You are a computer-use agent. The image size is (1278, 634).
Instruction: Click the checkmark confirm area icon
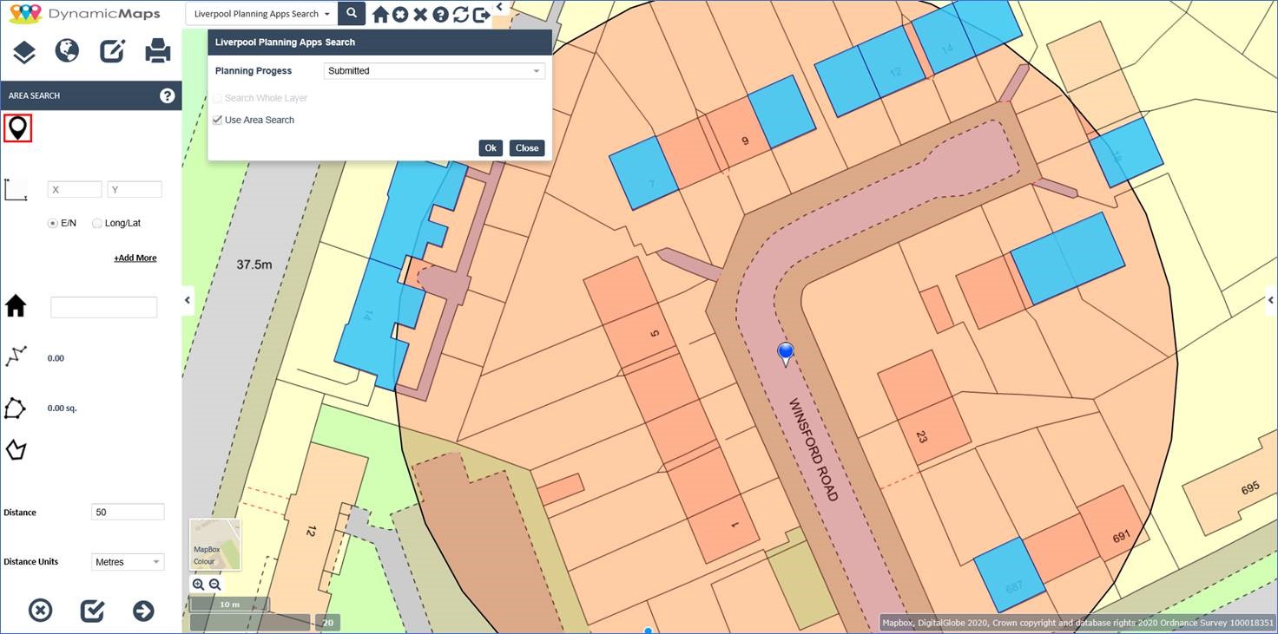point(92,611)
